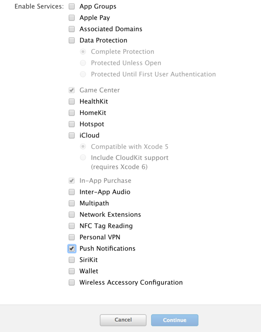Check Inter-App Audio option
This screenshot has width=261, height=332.
click(x=72, y=192)
